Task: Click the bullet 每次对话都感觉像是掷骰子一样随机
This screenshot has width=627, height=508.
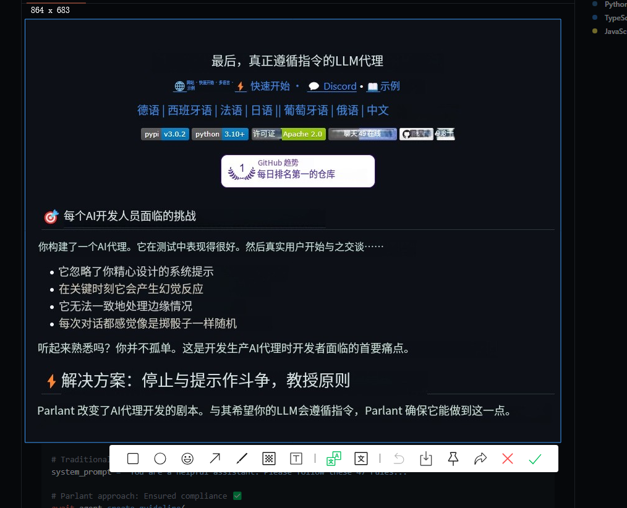Action: (148, 323)
